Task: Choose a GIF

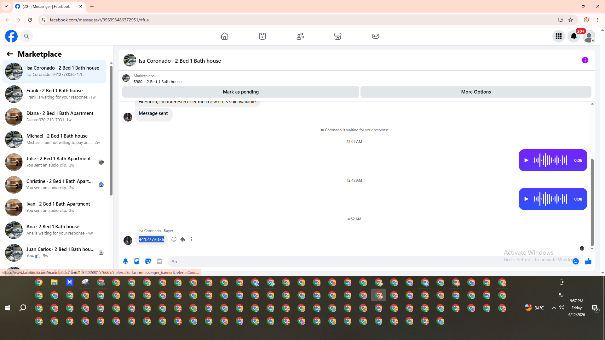Action: pyautogui.click(x=159, y=261)
